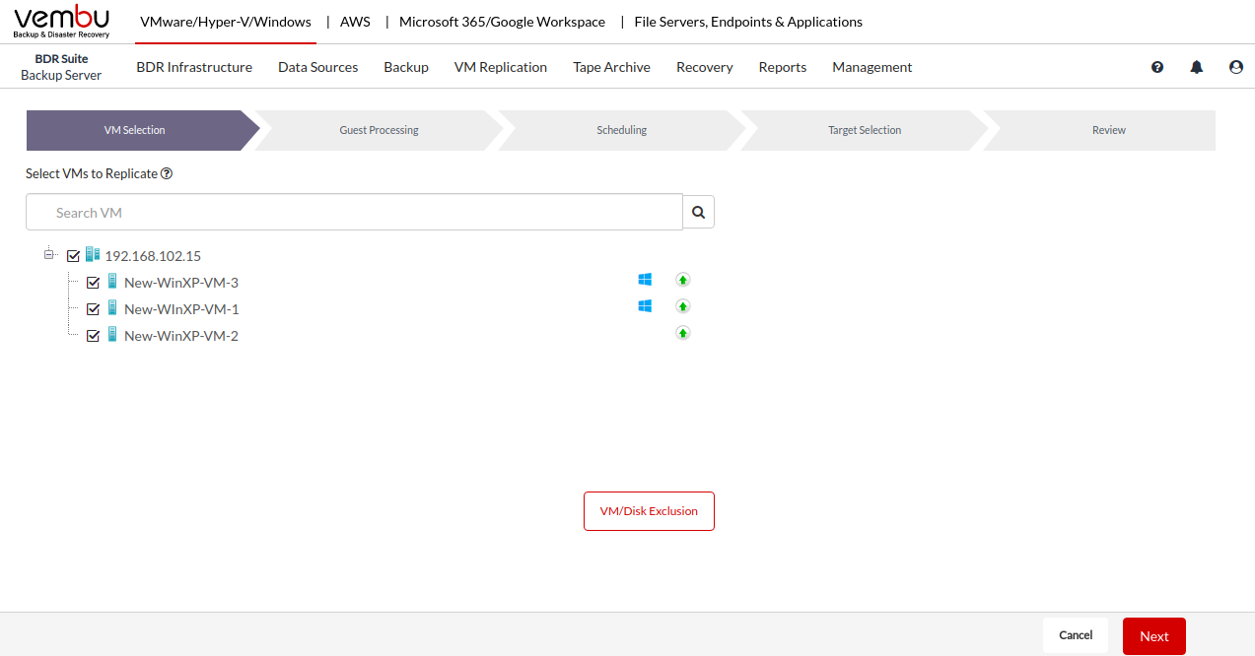Click the search magnifier icon button
The image size is (1255, 656).
click(x=699, y=212)
